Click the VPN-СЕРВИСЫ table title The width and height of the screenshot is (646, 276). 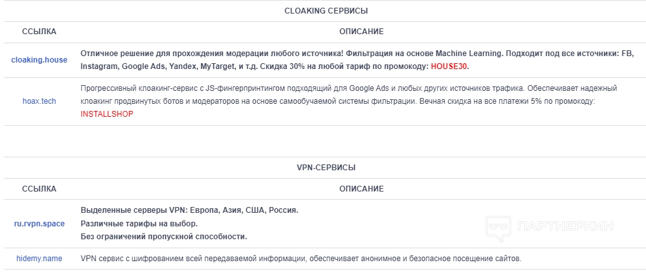pos(326,168)
